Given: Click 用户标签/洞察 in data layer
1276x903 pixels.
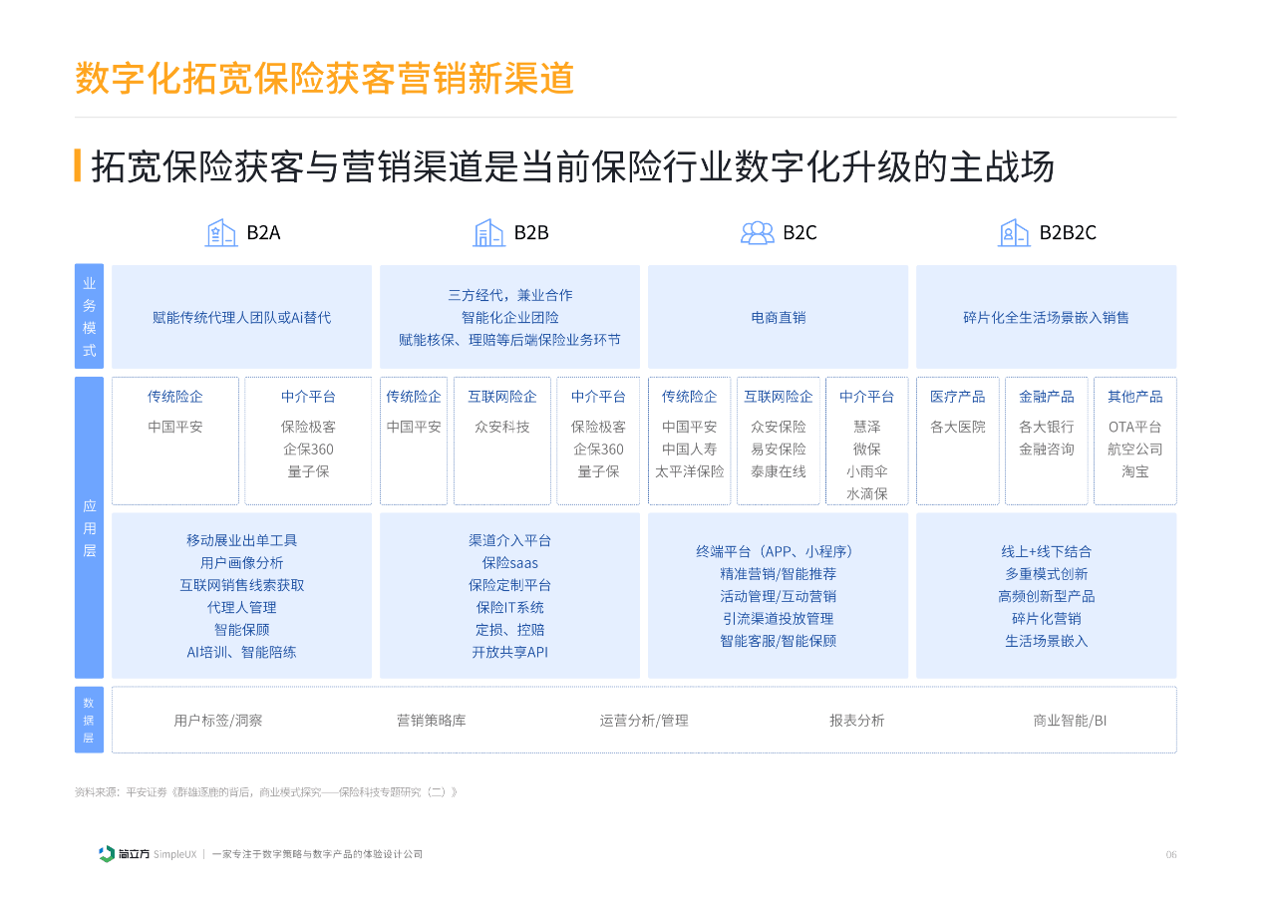Looking at the screenshot, I should [218, 720].
